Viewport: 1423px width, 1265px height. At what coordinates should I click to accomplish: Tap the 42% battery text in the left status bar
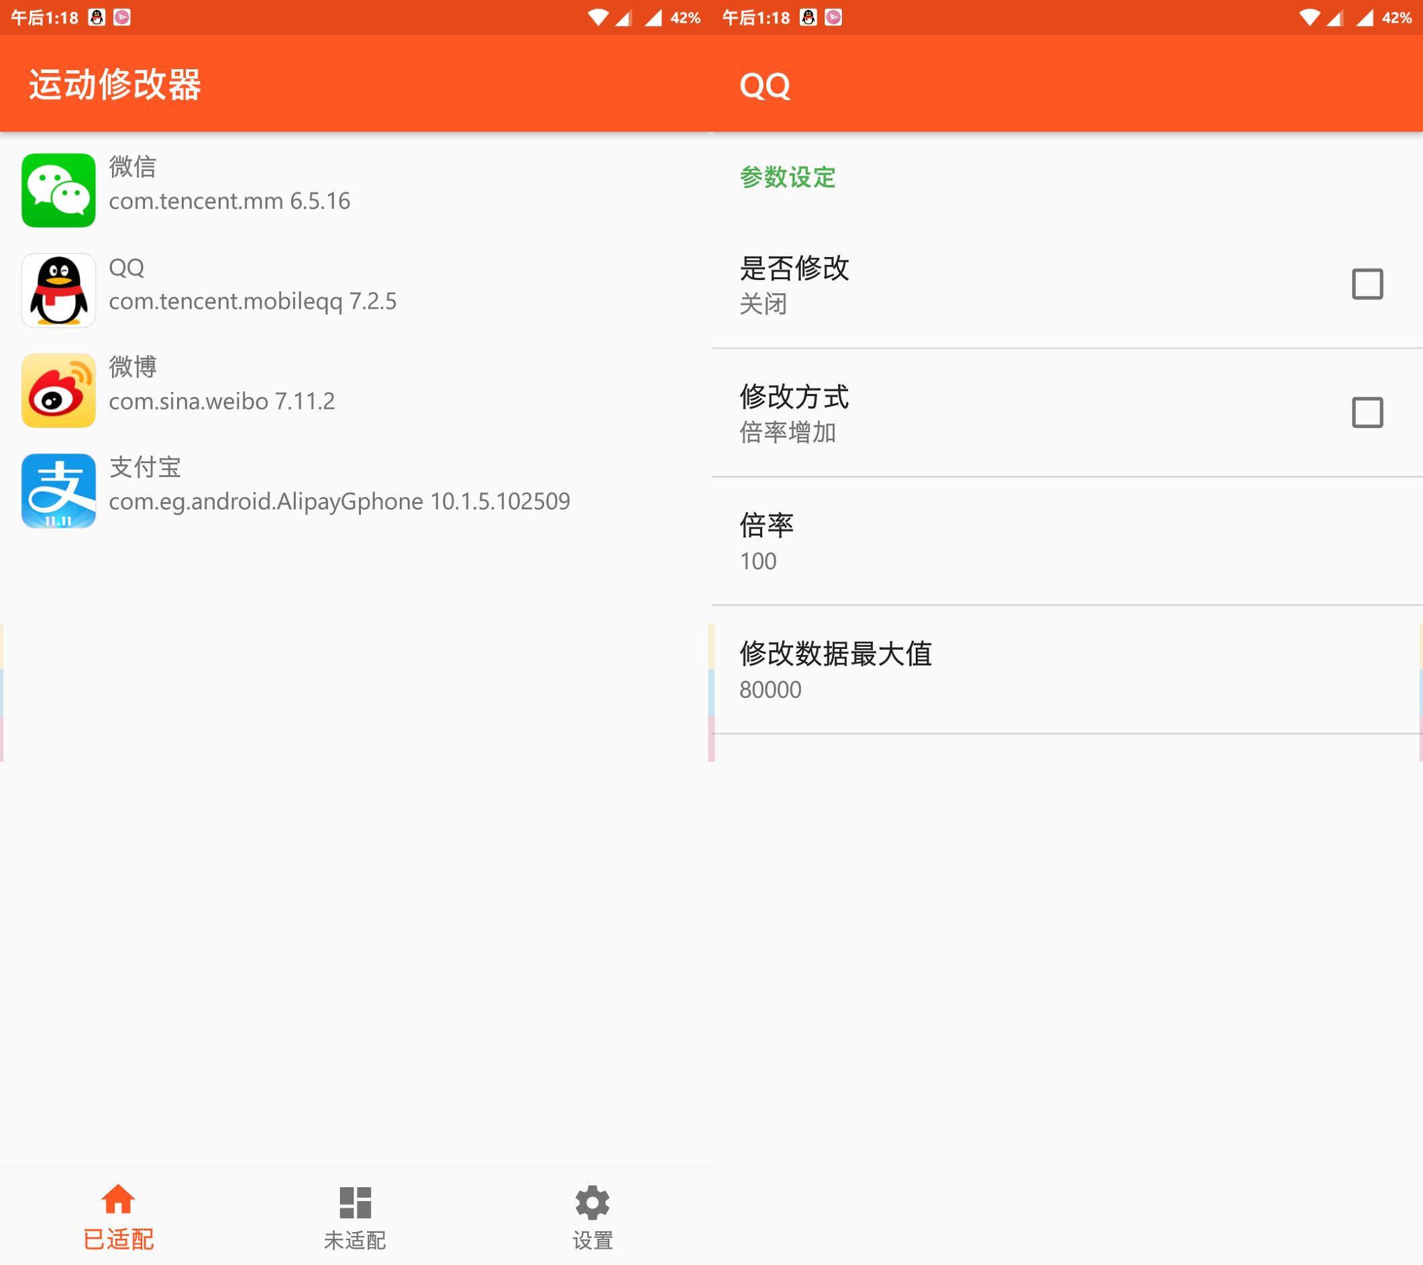point(685,18)
